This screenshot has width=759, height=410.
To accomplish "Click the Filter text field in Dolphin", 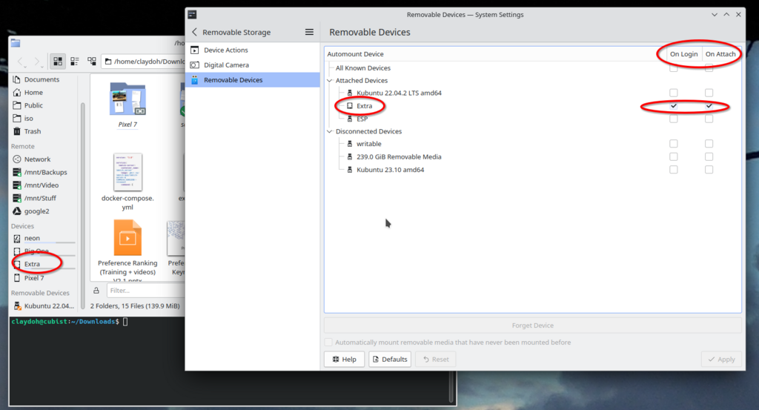I will pyautogui.click(x=145, y=291).
